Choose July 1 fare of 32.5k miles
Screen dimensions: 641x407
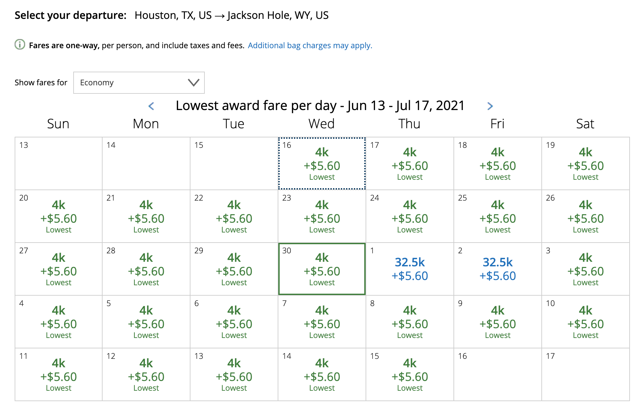pyautogui.click(x=410, y=269)
